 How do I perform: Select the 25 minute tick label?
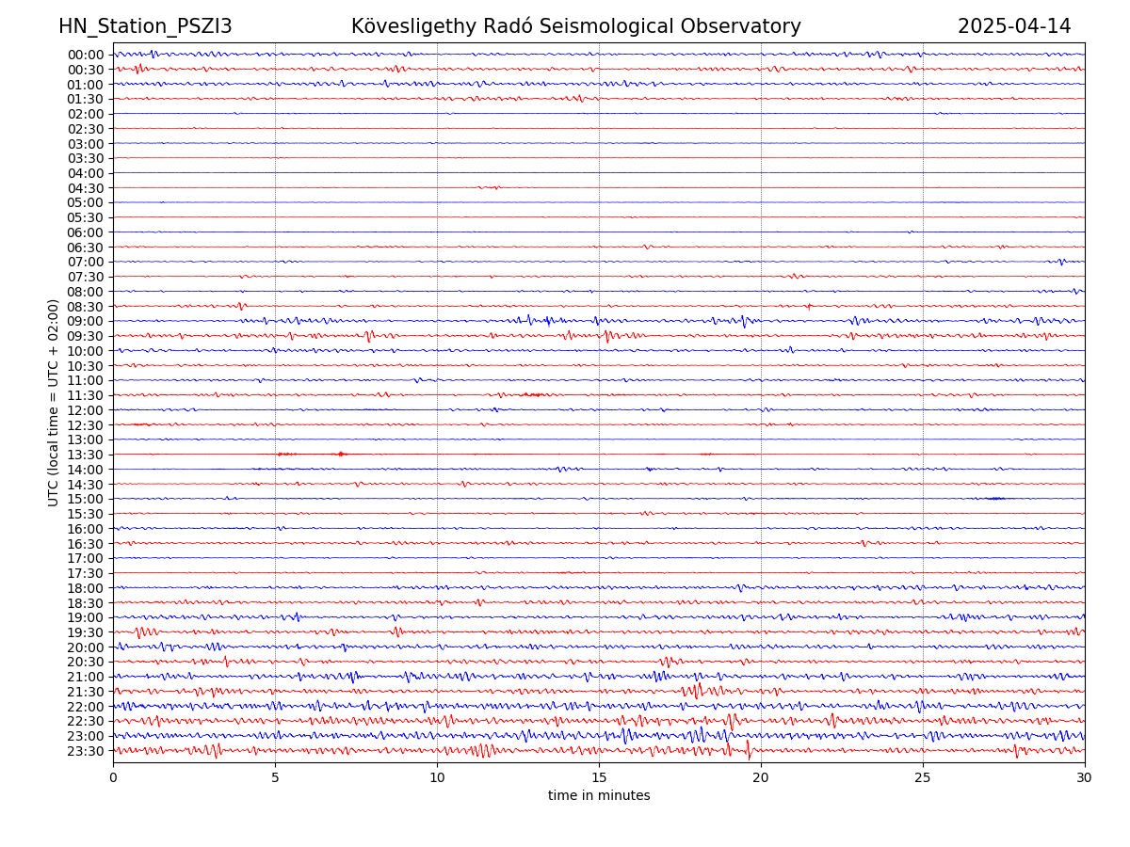(x=923, y=778)
